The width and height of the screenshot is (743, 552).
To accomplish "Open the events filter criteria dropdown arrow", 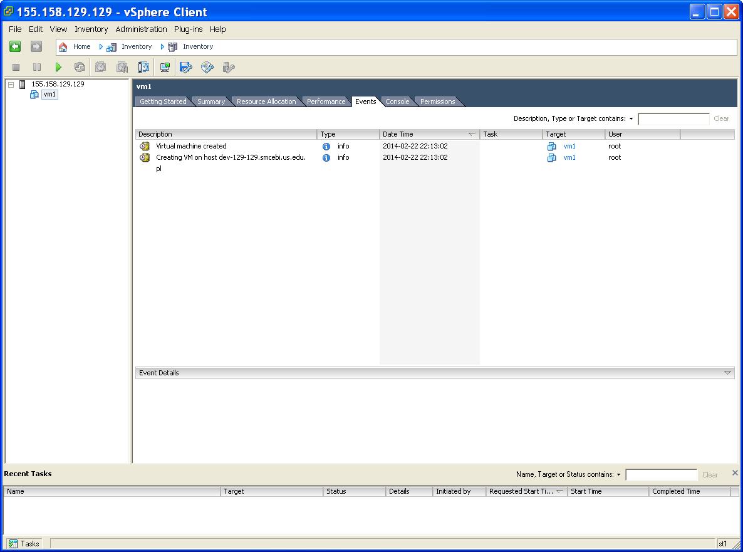I will 631,119.
